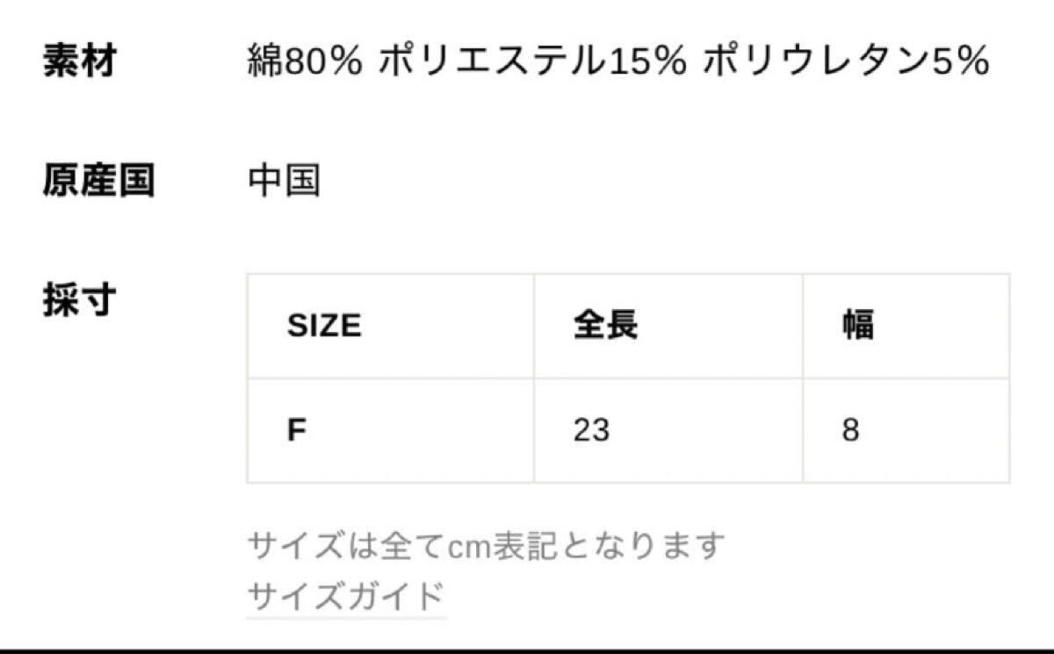Image resolution: width=1054 pixels, height=654 pixels.
Task: Click the 原産国 label
Action: [x=98, y=182]
